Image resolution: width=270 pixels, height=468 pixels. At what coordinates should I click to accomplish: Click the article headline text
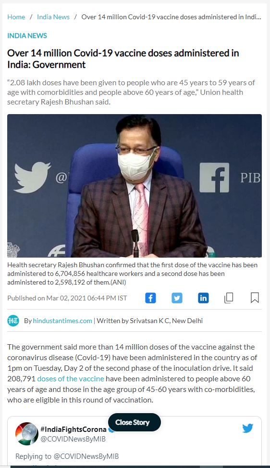(123, 59)
